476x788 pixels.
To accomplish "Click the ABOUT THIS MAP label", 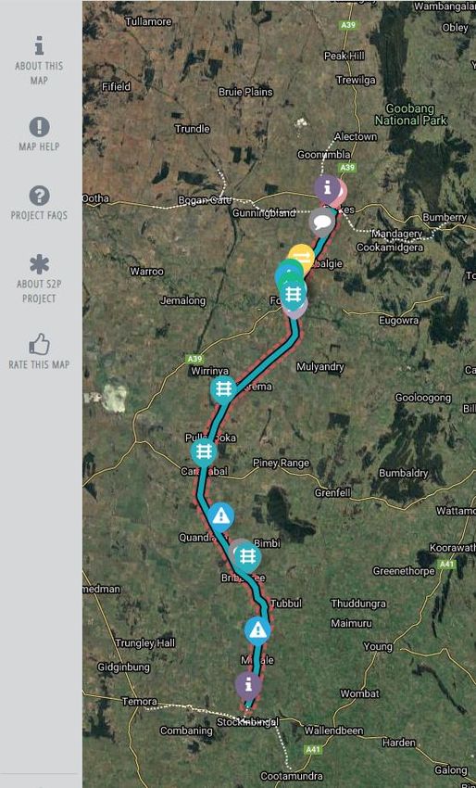I will [x=39, y=73].
